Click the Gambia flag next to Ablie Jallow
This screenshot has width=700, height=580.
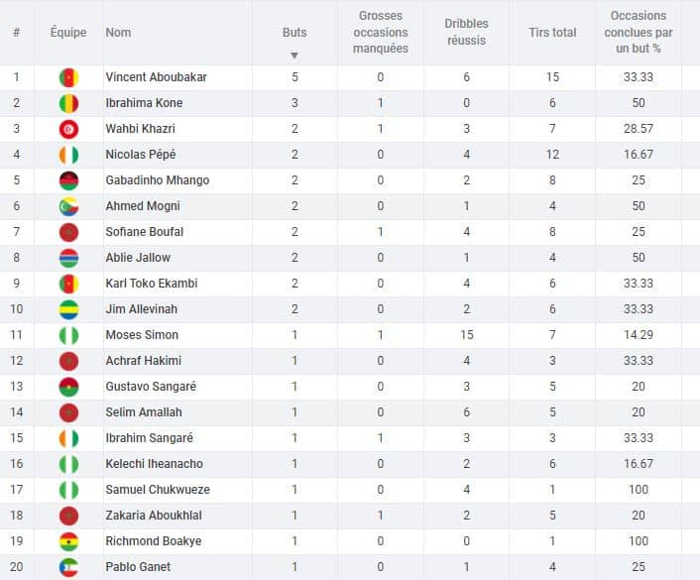69,258
